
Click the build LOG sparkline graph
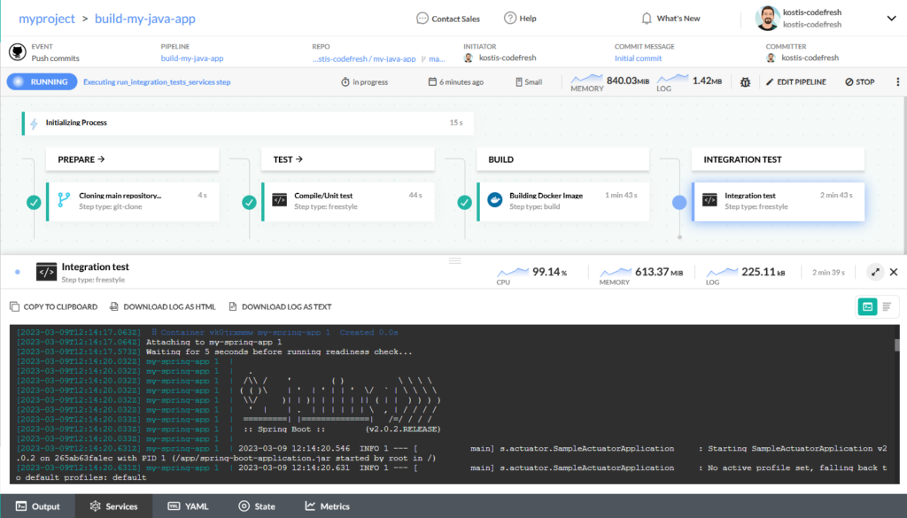coord(673,79)
